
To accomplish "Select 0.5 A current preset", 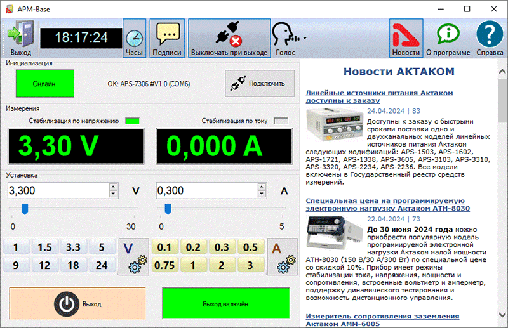I will [250, 247].
